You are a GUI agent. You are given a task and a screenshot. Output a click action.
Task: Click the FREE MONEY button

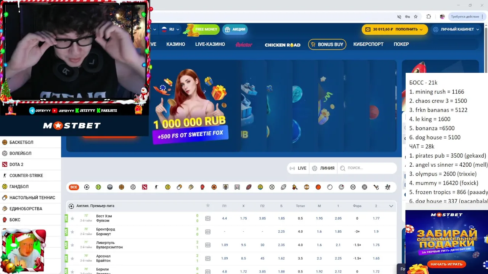202,29
